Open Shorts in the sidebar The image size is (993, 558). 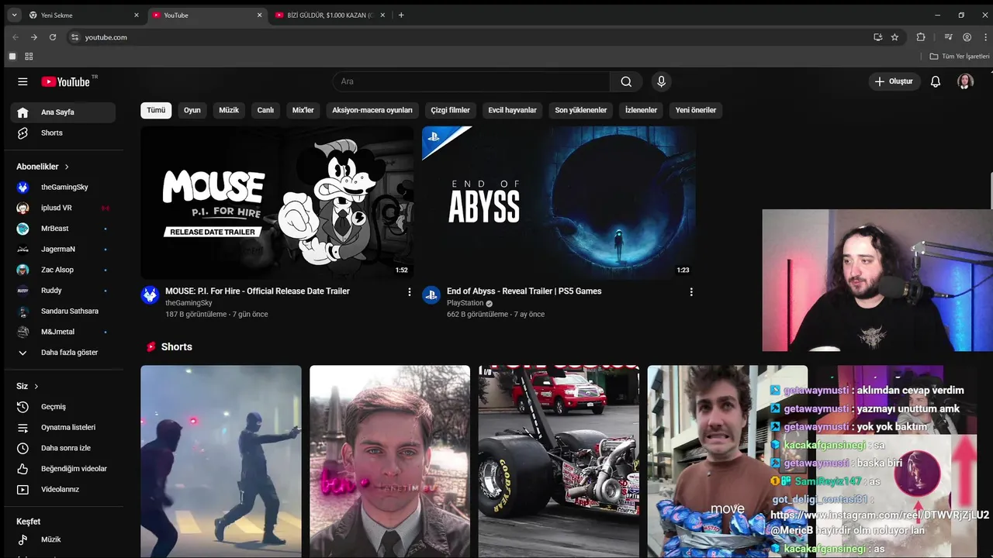point(63,133)
